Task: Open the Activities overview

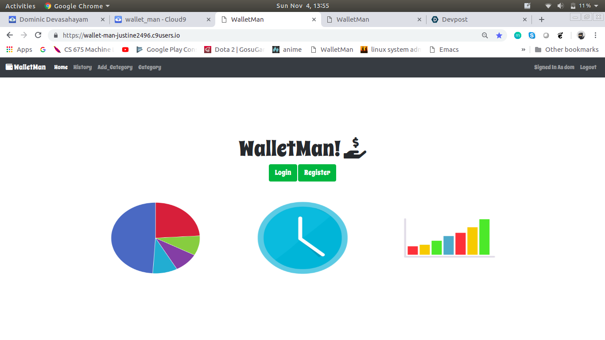Action: [20, 6]
